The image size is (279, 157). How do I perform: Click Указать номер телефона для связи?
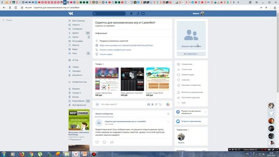coord(115,50)
